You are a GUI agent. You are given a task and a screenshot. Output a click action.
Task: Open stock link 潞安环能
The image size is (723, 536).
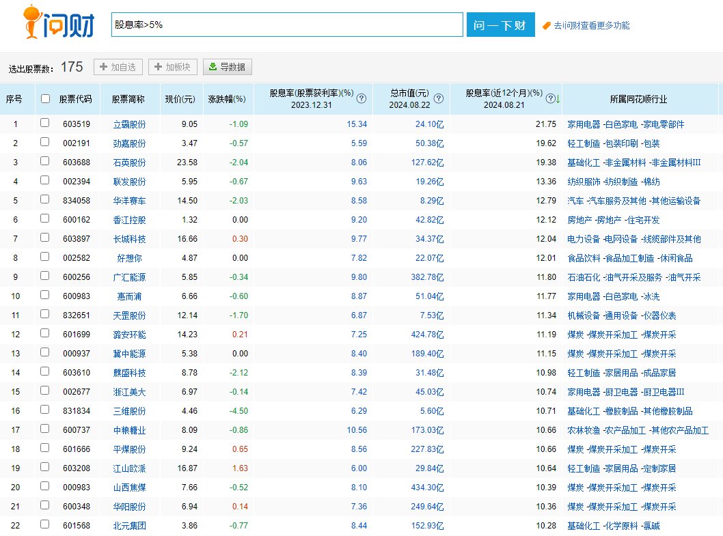tap(130, 335)
